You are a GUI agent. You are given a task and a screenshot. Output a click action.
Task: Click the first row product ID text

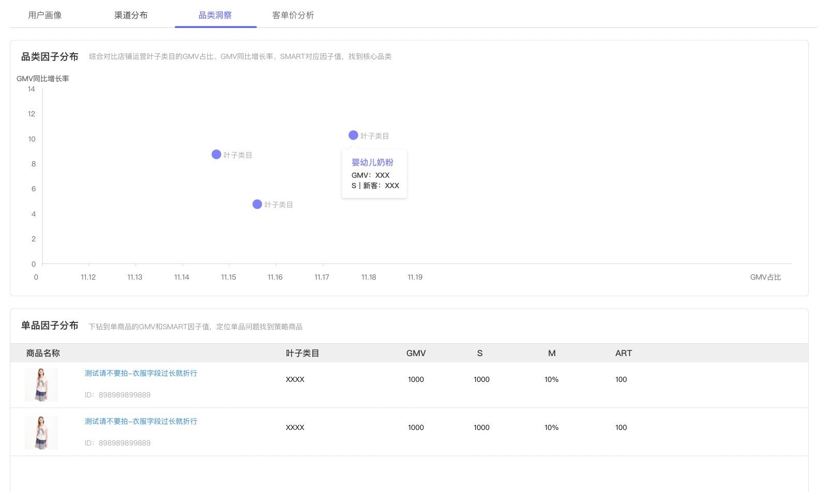tap(118, 395)
